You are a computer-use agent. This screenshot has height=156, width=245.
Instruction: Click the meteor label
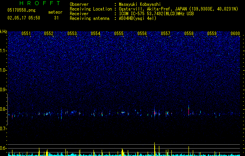click(55, 12)
